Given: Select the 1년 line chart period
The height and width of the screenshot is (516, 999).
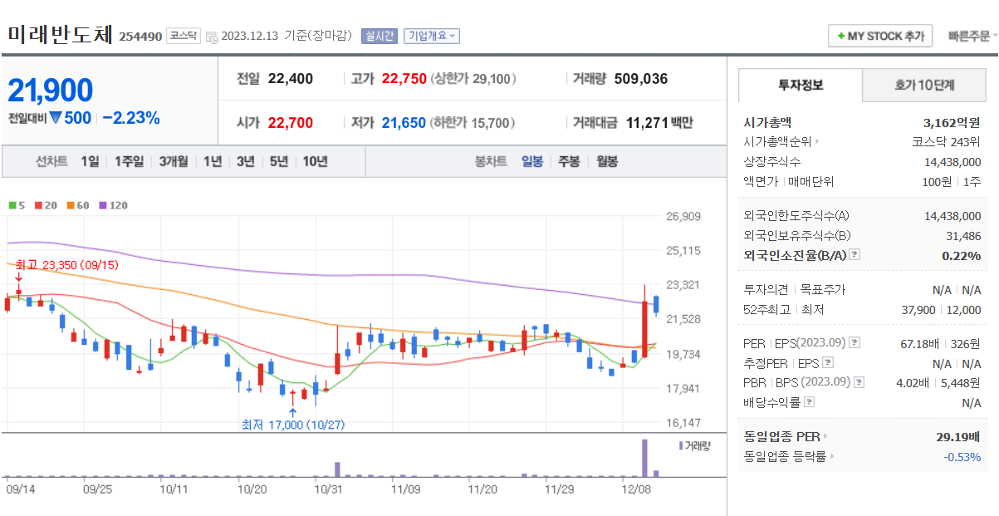Looking at the screenshot, I should click(213, 161).
